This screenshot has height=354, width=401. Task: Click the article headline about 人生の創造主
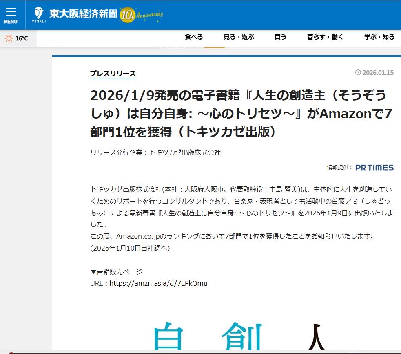point(241,113)
